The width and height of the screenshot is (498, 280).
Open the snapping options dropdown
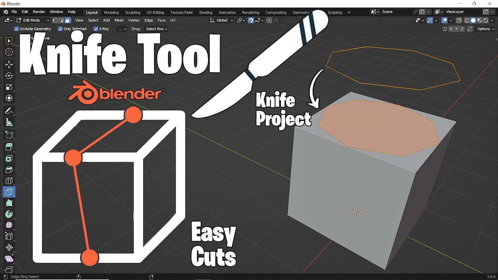coord(259,20)
